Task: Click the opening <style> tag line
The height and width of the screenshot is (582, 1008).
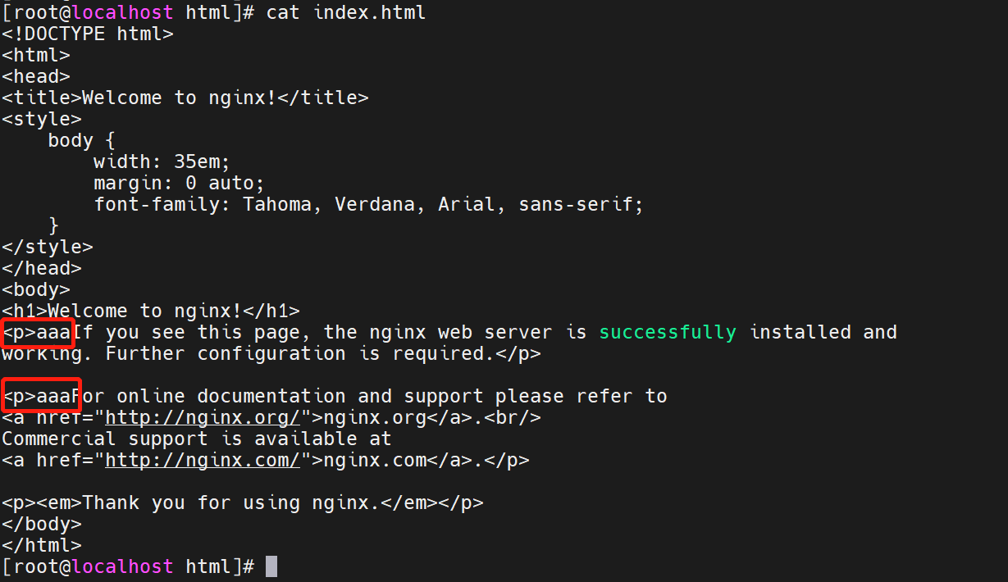Action: [42, 120]
